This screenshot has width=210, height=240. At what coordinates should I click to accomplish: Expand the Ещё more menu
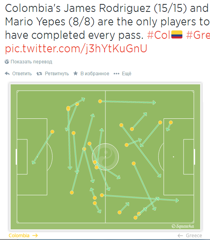click(127, 74)
